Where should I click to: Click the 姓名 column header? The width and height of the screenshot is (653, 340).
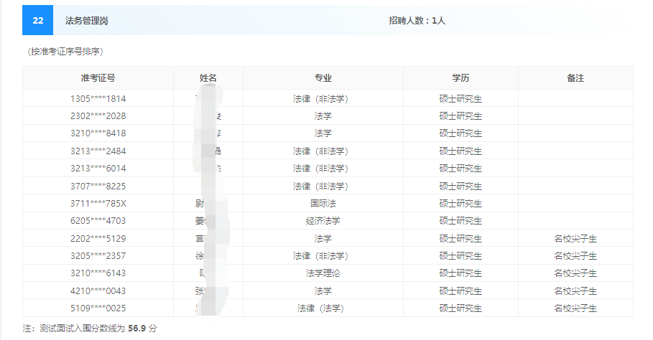(x=208, y=78)
